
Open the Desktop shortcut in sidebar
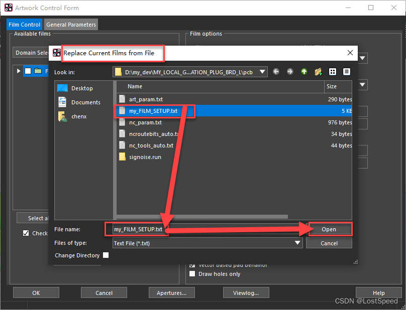click(81, 88)
